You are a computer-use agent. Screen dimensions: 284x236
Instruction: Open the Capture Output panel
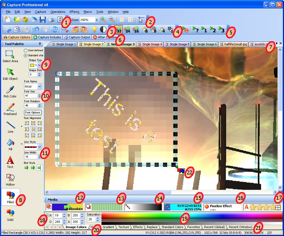coord(77,37)
